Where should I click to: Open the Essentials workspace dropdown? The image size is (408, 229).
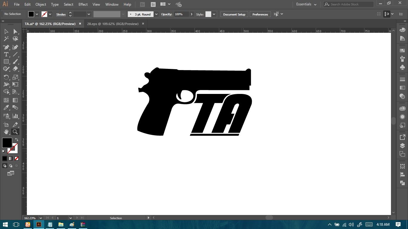coord(306,4)
